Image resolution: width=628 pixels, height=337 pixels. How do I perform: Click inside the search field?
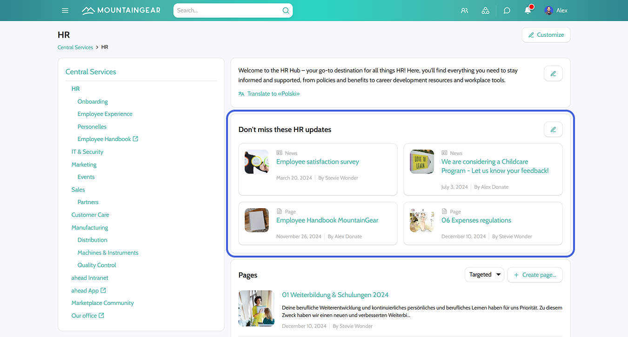228,10
